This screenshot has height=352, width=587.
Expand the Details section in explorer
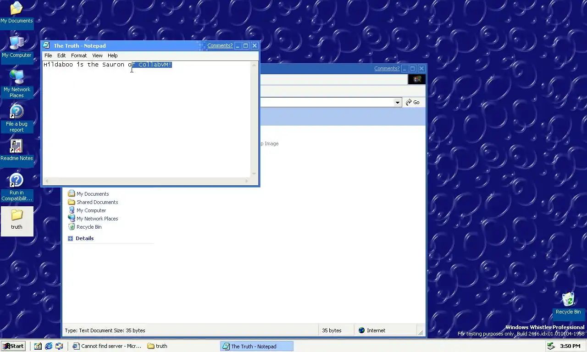point(70,238)
